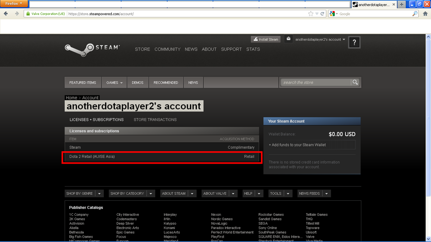The width and height of the screenshot is (431, 242).
Task: Open the NEWS top navigation item
Action: coord(191,49)
